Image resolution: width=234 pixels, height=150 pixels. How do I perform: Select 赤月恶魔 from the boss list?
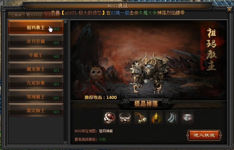pyautogui.click(x=36, y=41)
